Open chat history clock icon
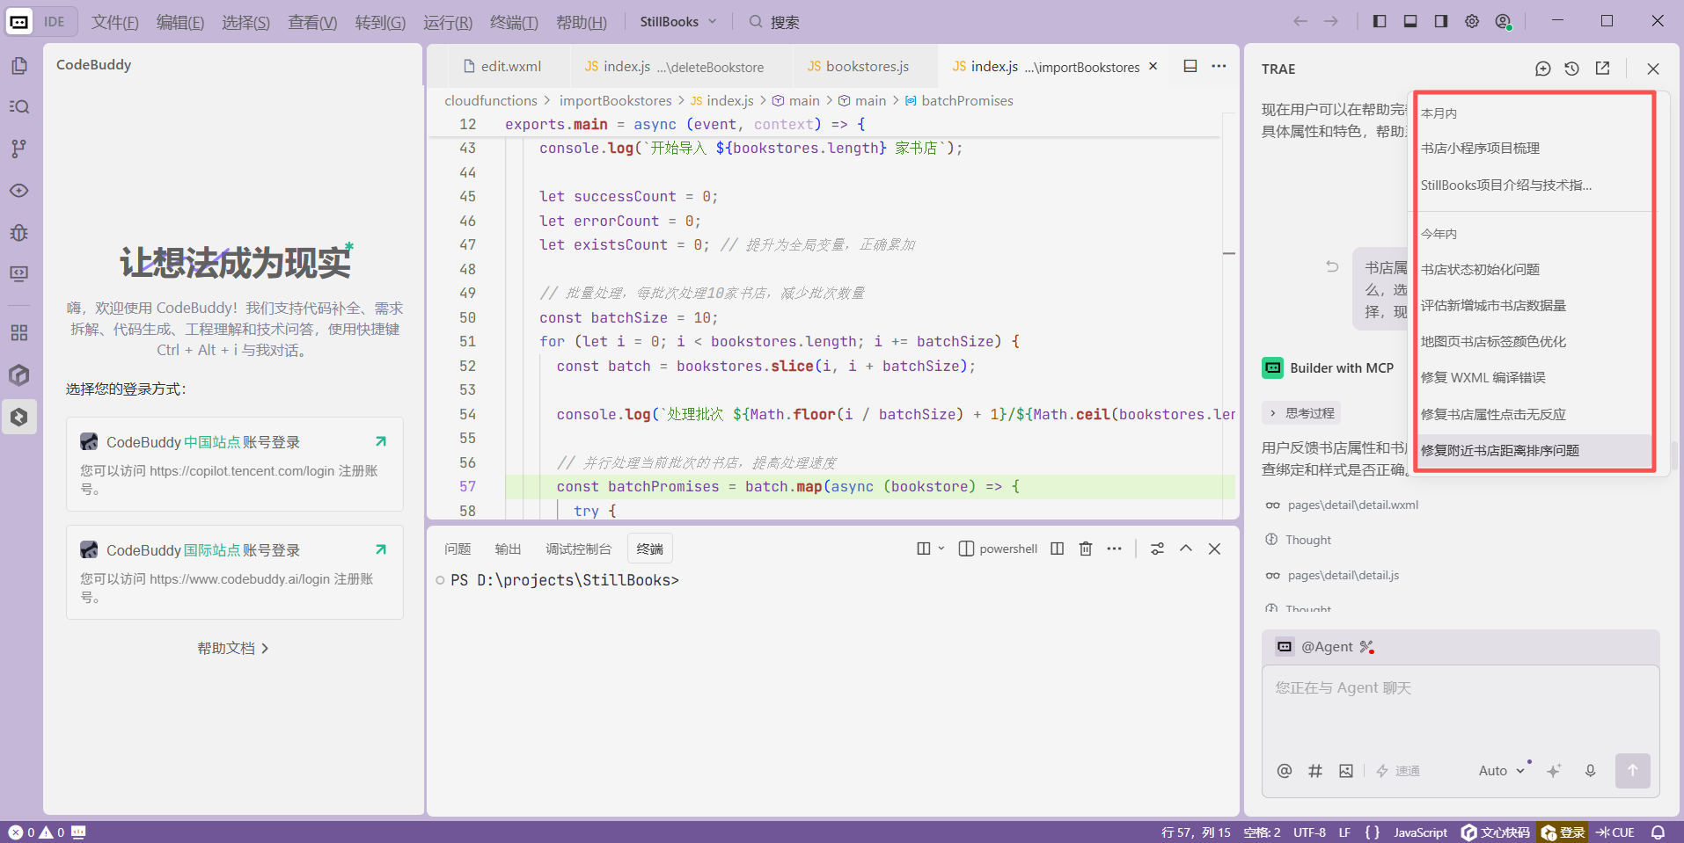Image resolution: width=1684 pixels, height=843 pixels. click(1572, 69)
